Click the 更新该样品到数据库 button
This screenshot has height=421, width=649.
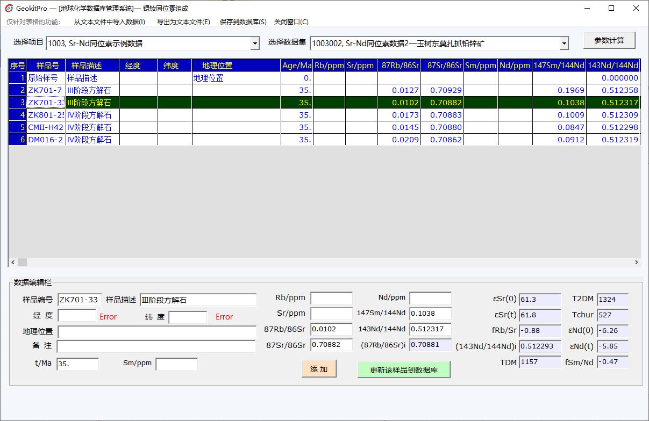point(404,369)
